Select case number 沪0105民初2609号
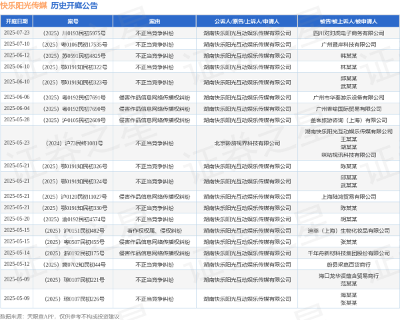The width and height of the screenshot is (400, 320). [75, 120]
